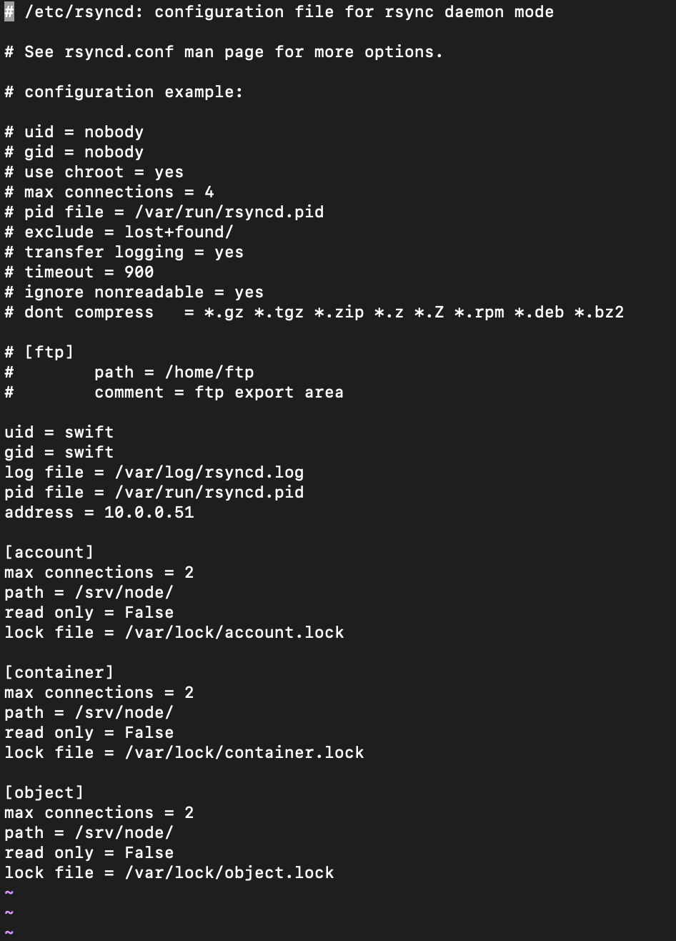Viewport: 676px width, 941px height.
Task: Click the "exclude = lost+found/" comment line
Action: coord(129,232)
